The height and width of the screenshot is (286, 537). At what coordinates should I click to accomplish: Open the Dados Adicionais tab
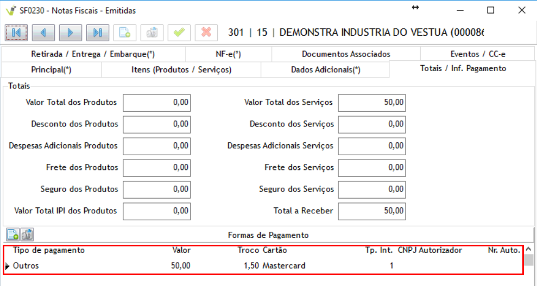325,70
